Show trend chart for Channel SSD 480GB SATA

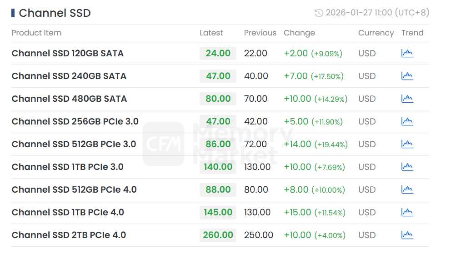click(x=407, y=99)
